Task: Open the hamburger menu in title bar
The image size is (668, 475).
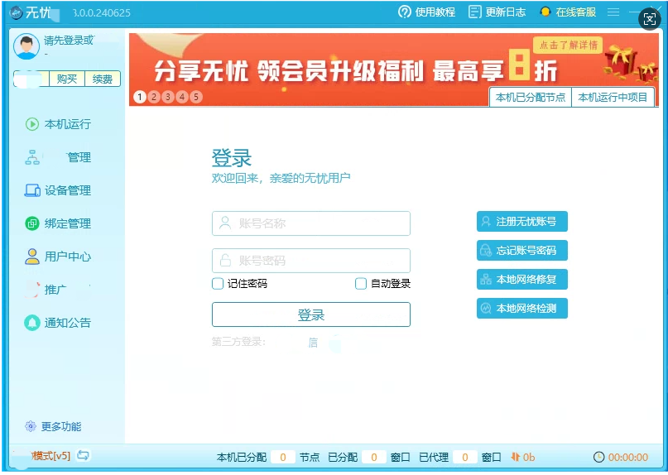Action: click(613, 12)
